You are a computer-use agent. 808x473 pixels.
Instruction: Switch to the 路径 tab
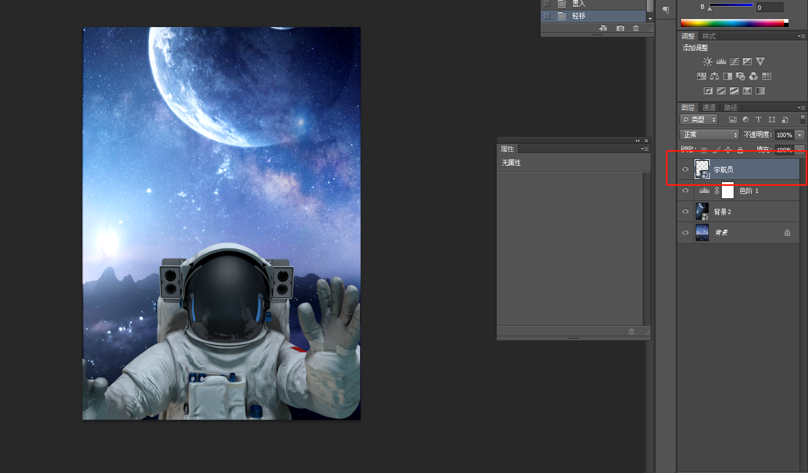coord(731,107)
